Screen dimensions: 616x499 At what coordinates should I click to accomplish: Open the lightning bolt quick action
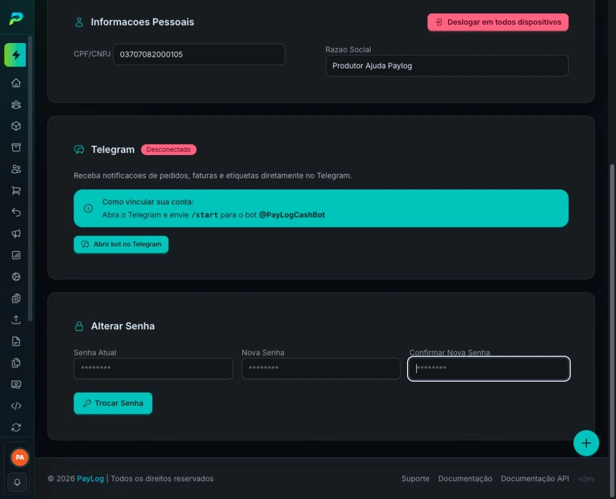click(x=15, y=55)
